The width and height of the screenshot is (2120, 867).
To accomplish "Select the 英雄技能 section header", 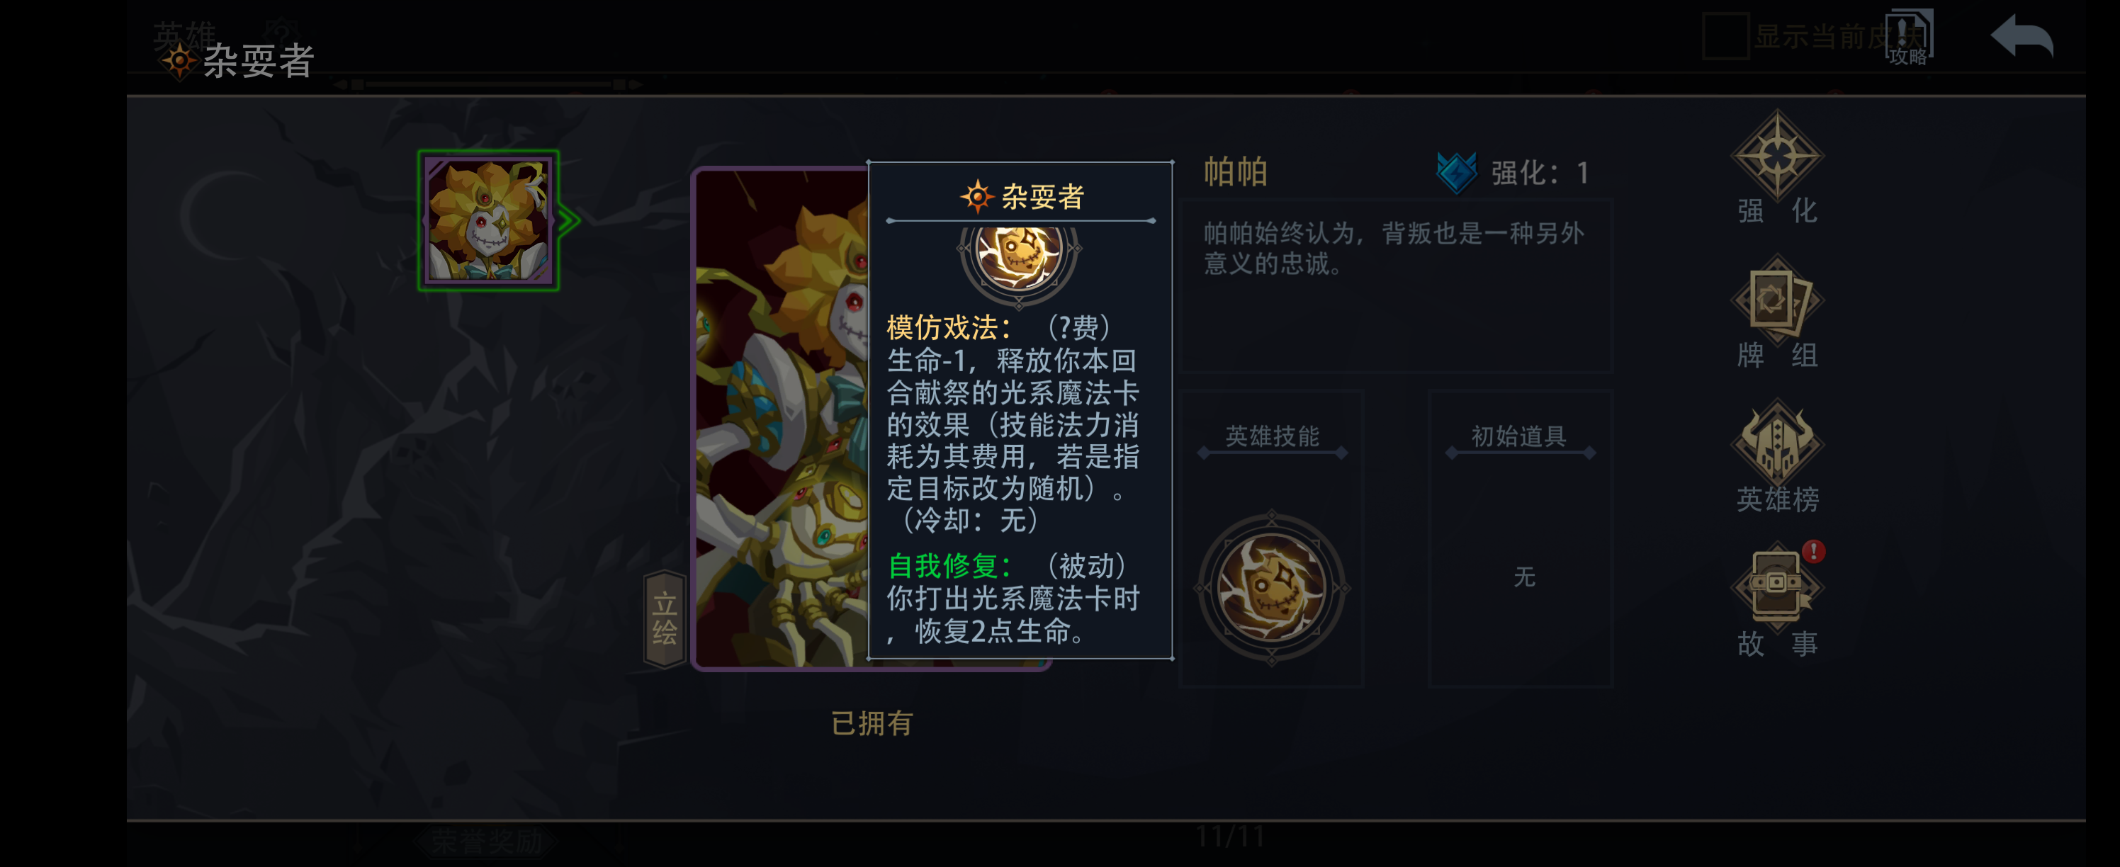I will (x=1272, y=436).
